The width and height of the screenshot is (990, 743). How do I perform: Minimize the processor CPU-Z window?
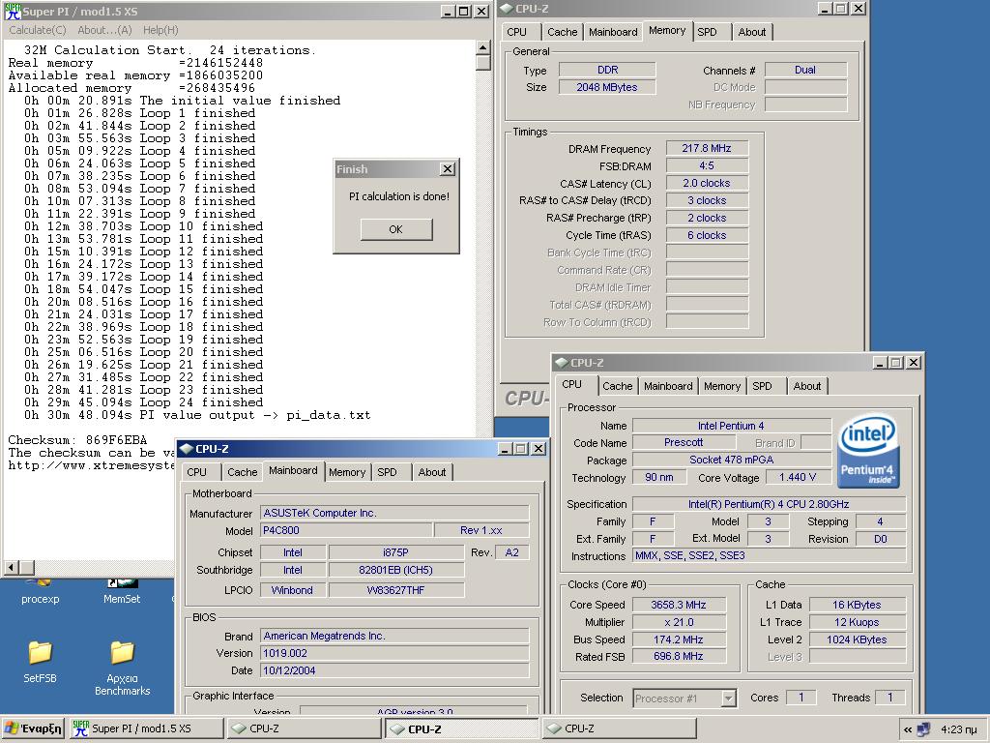879,363
